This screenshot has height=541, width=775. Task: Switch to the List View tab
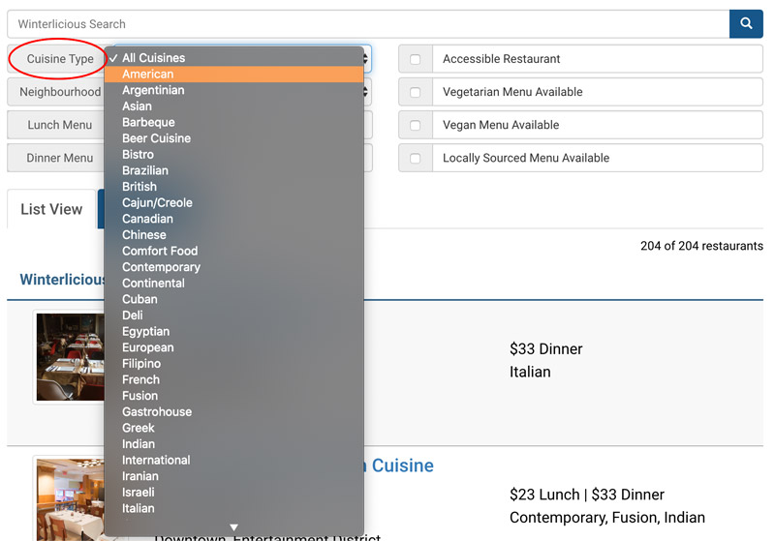click(x=51, y=209)
